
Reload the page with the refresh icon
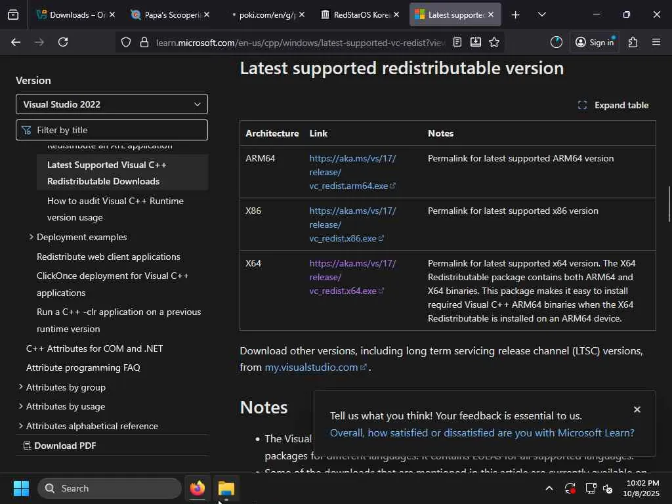point(63,42)
